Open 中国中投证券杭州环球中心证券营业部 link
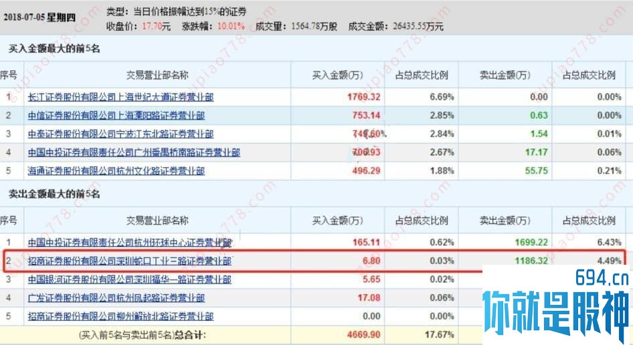Image resolution: width=633 pixels, height=345 pixels. 130,243
